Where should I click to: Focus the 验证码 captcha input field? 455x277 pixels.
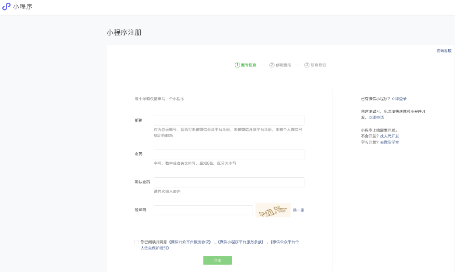(x=203, y=210)
